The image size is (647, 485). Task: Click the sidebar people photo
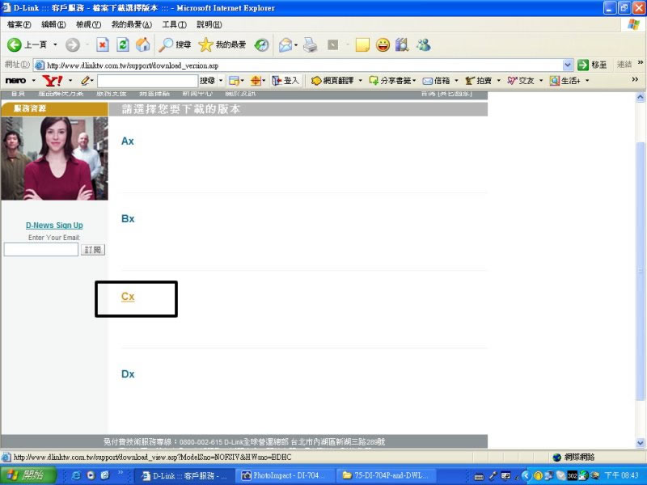(54, 158)
